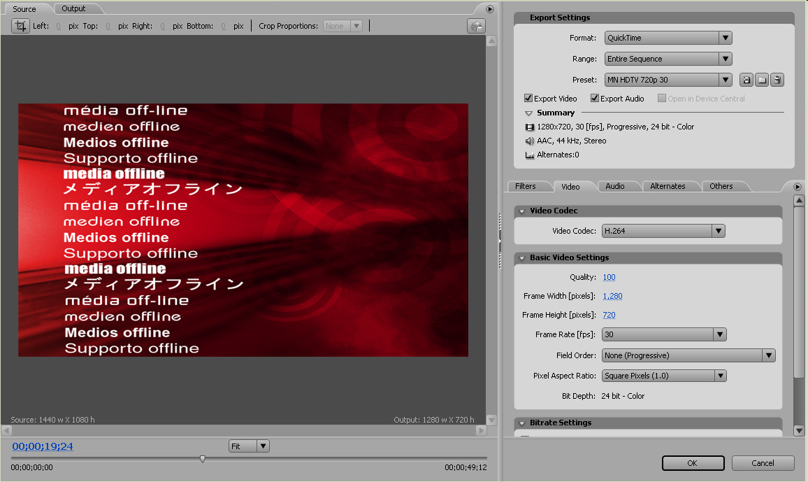This screenshot has width=808, height=482.
Task: Open the Source panel flyout menu arrow
Action: tap(490, 9)
